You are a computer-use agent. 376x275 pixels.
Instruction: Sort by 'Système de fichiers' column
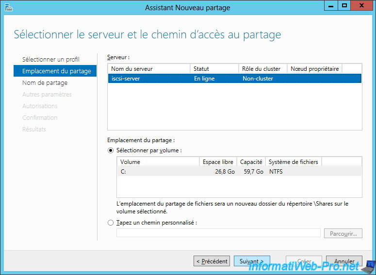(x=293, y=162)
